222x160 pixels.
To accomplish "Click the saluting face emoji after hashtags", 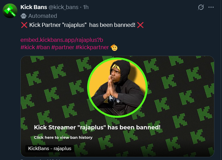I will click(114, 47).
